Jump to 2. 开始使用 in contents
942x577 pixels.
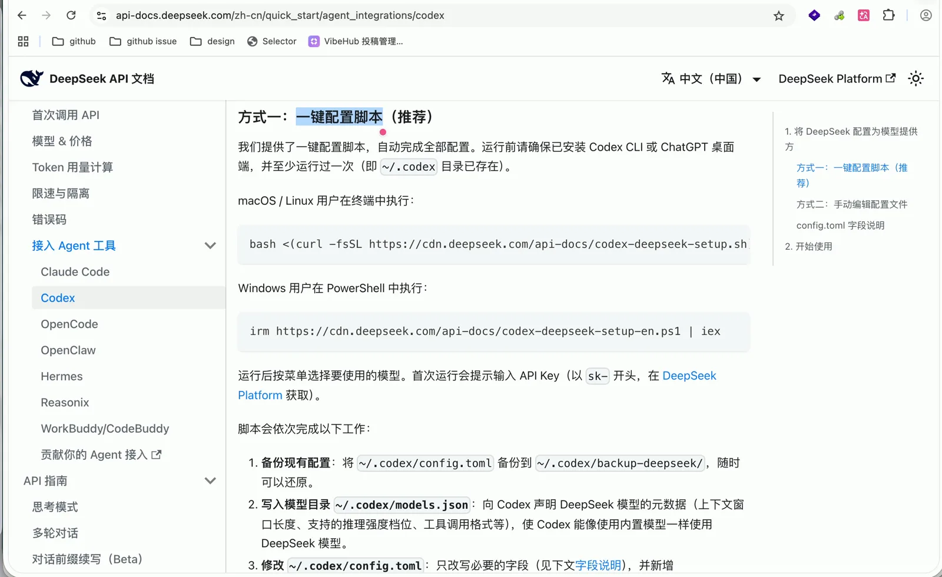(808, 247)
